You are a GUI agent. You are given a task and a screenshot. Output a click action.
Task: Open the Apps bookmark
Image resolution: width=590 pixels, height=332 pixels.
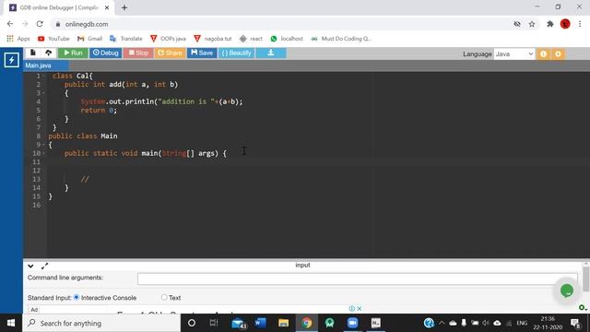(18, 39)
